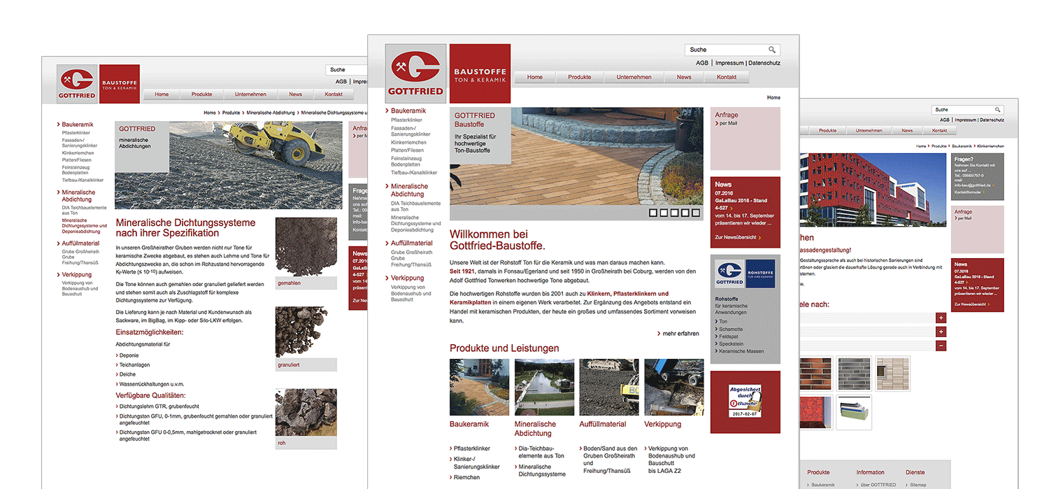
Task: Open the Kontakt tab on center page
Action: [727, 77]
